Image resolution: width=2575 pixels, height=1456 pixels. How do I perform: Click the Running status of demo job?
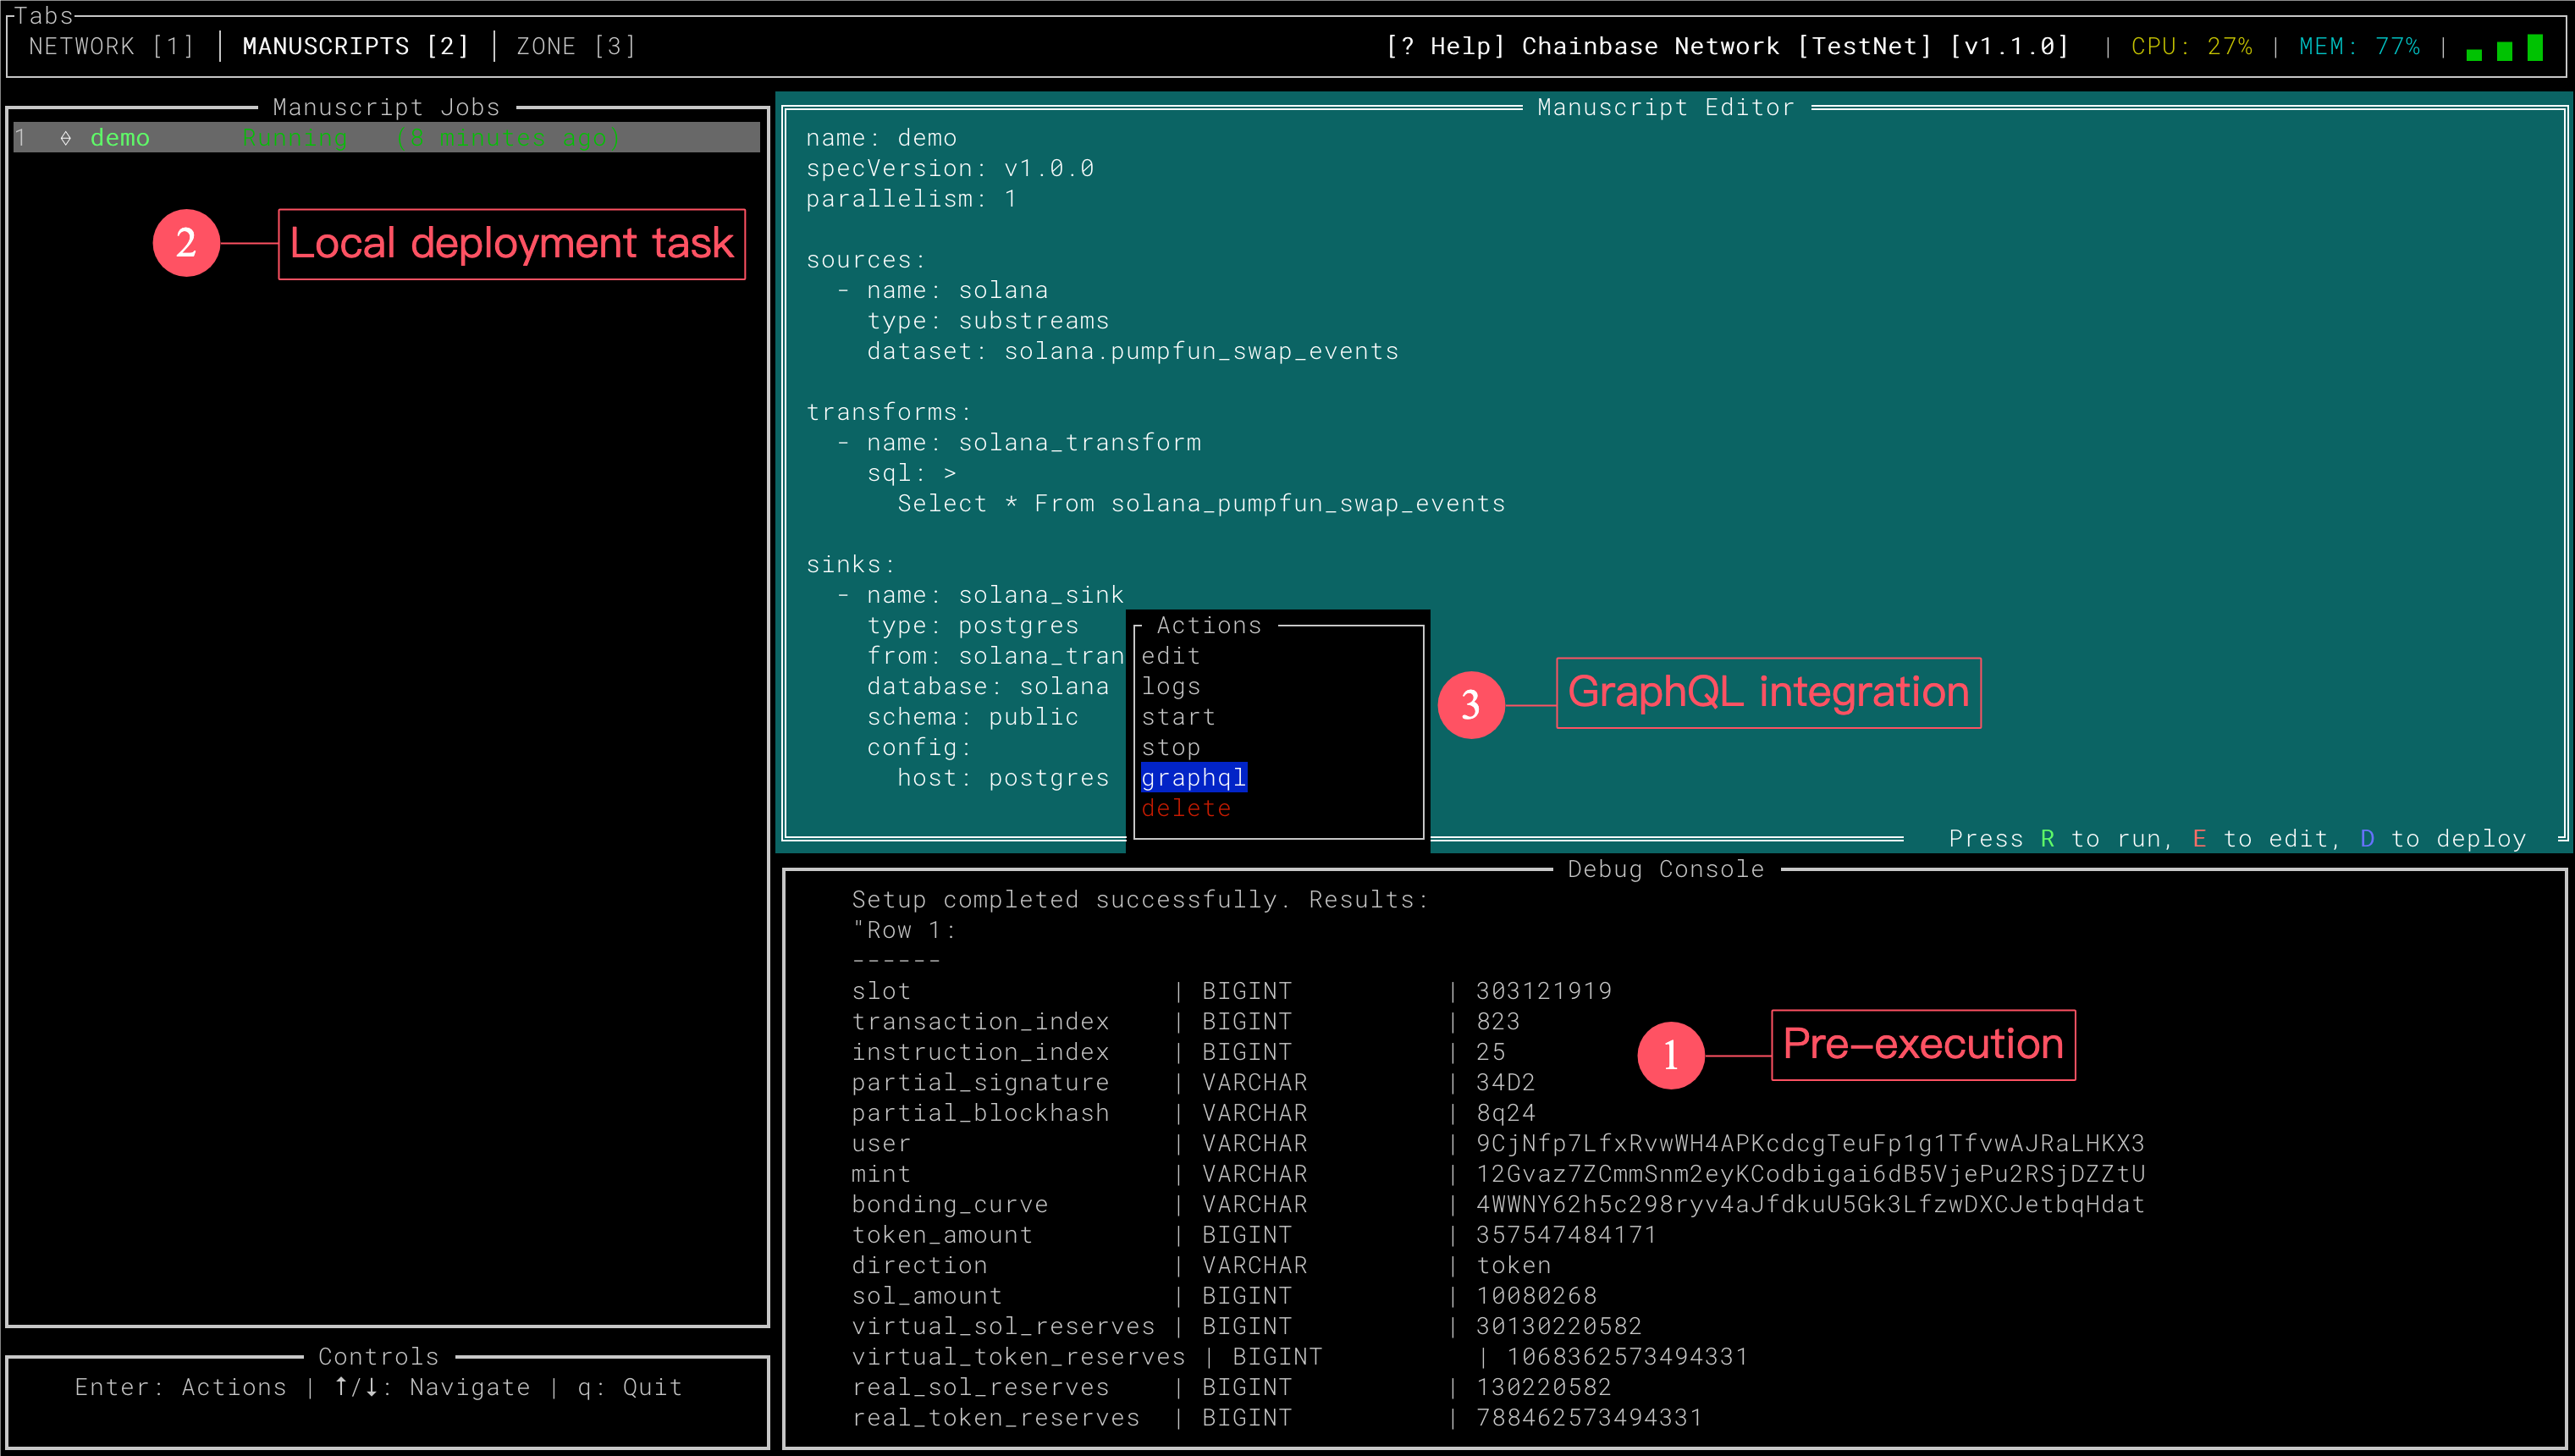pos(295,138)
